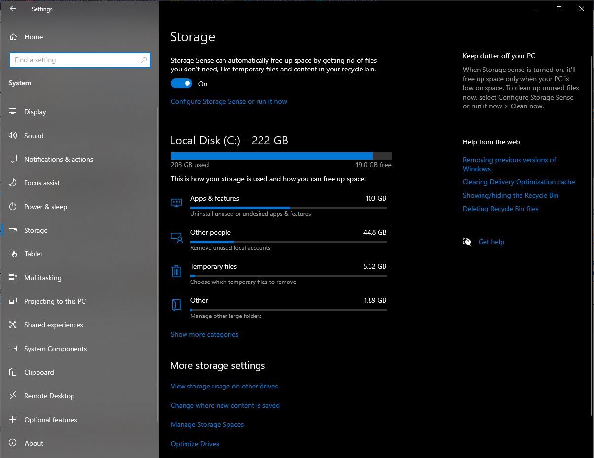
Task: Click the Local Disk C: usage bar
Action: click(x=281, y=156)
